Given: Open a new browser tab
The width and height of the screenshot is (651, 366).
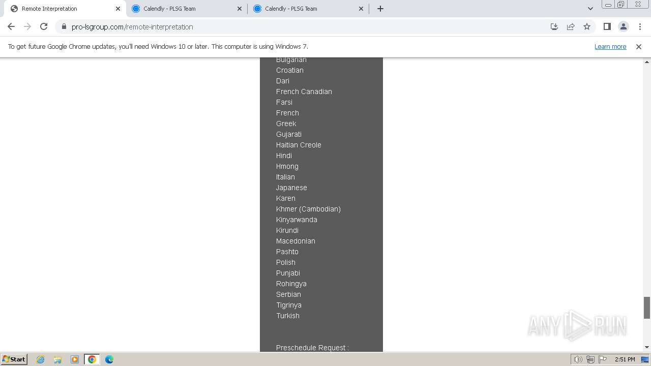Looking at the screenshot, I should click(380, 9).
